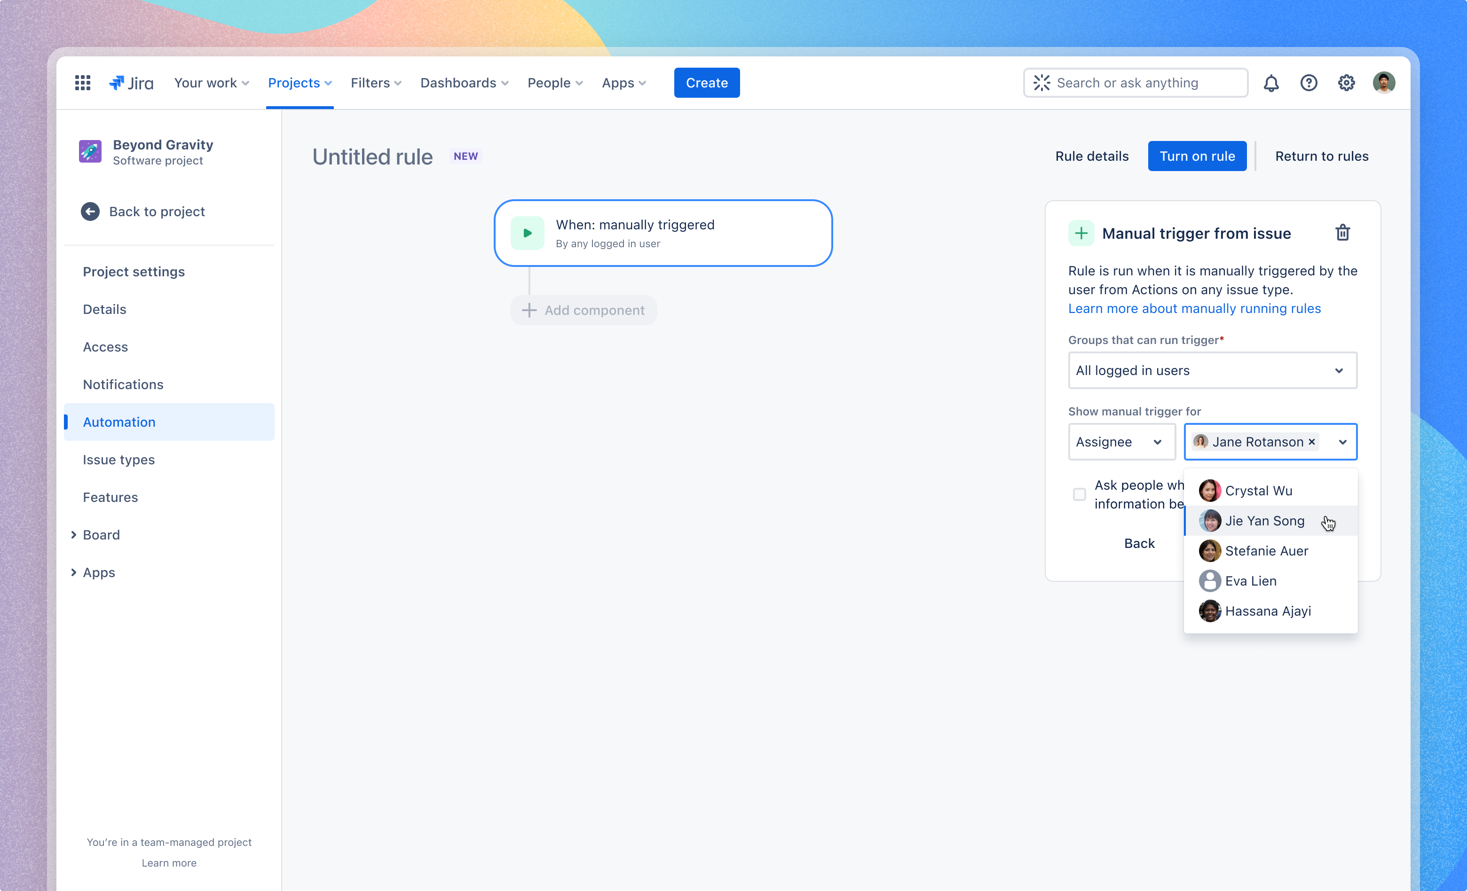Image resolution: width=1467 pixels, height=891 pixels.
Task: Click the Back button in trigger panel
Action: click(1139, 543)
